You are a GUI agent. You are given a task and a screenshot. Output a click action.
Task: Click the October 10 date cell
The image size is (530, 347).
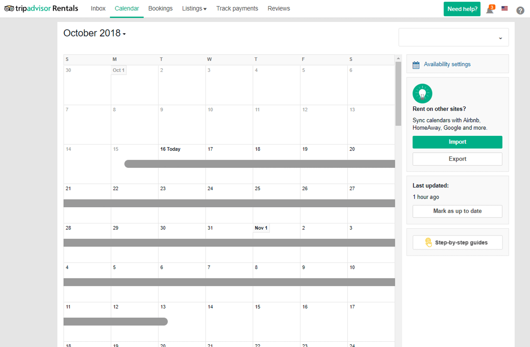click(x=229, y=125)
